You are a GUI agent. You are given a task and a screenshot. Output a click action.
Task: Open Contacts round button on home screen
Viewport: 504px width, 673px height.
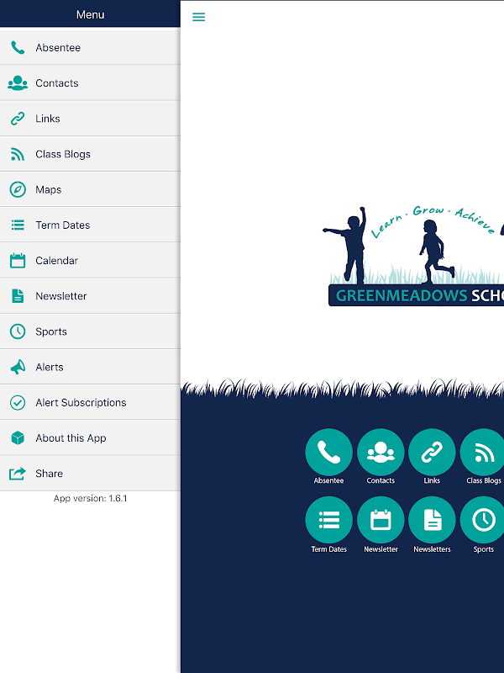[381, 452]
